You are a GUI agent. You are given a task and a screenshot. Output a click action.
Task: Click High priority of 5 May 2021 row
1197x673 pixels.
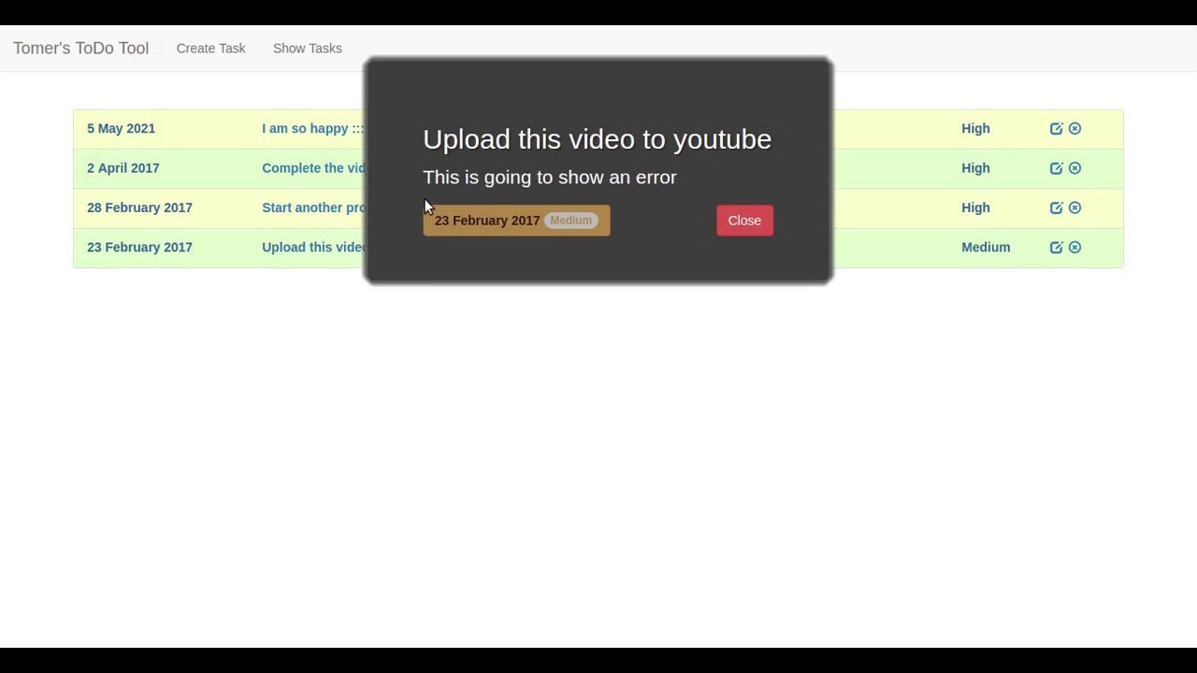click(975, 129)
